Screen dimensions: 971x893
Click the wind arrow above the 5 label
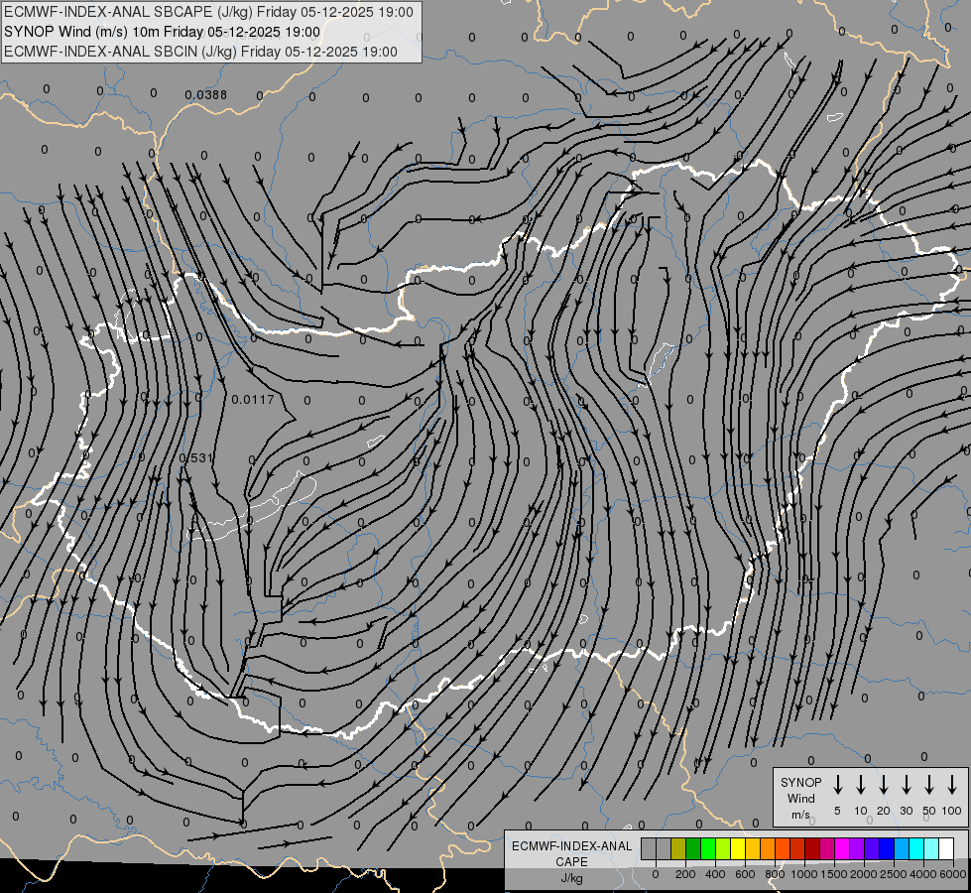pos(837,785)
